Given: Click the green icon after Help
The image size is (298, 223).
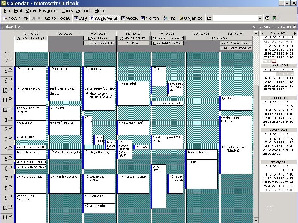Looking at the screenshot, I should [x=274, y=19].
